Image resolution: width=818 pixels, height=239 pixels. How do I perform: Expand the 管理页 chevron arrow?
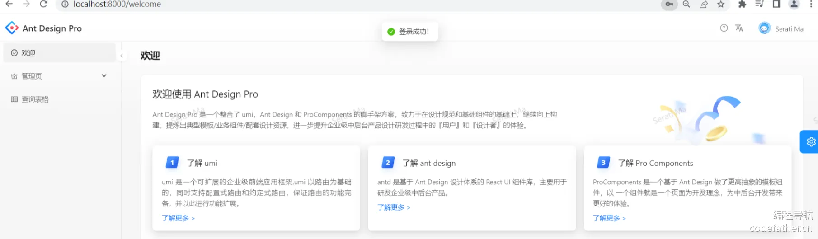click(x=104, y=76)
